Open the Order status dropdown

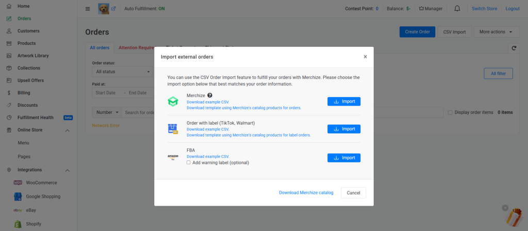tap(123, 72)
